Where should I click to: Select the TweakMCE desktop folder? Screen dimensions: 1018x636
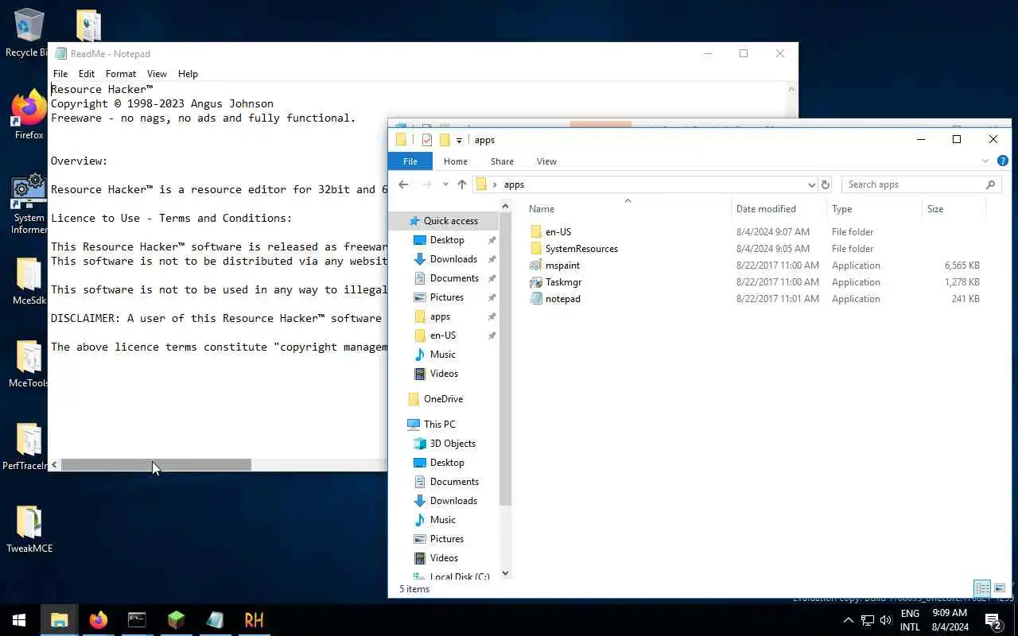tap(29, 529)
